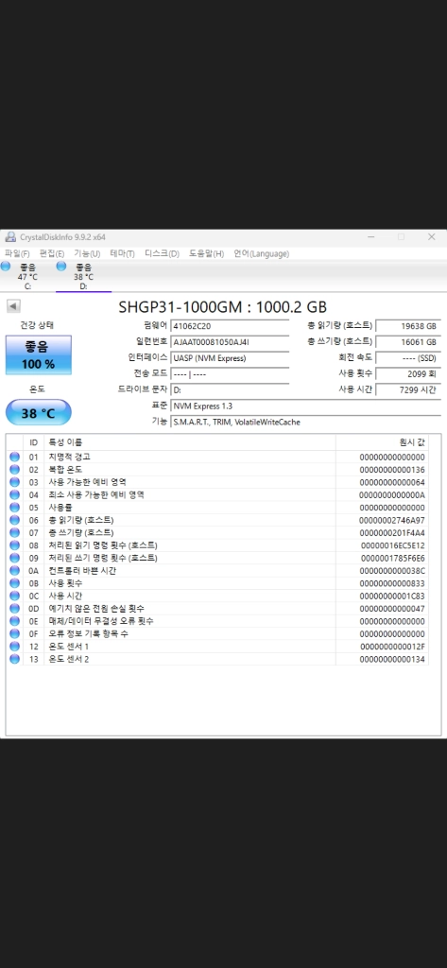Click the drive letter field D:
Viewport: 447px width, 968px height.
click(x=230, y=390)
